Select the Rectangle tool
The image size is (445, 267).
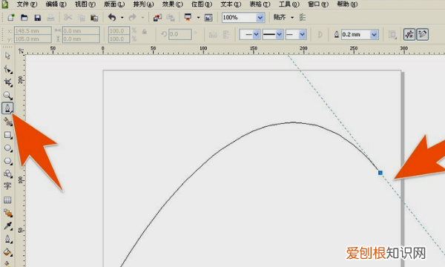[7, 135]
